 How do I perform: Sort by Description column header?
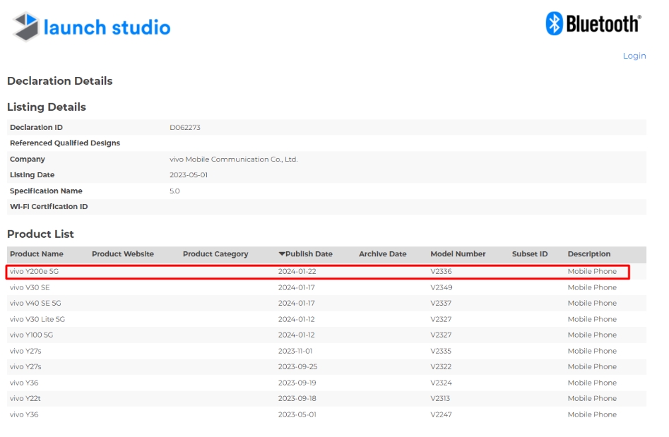tap(588, 254)
